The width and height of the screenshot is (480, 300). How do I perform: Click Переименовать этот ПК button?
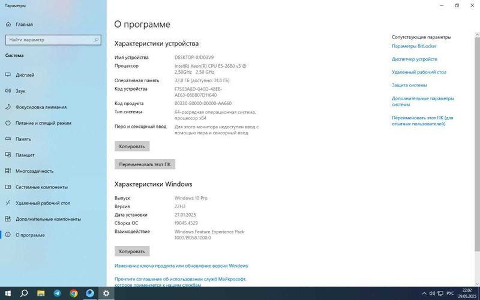click(145, 164)
